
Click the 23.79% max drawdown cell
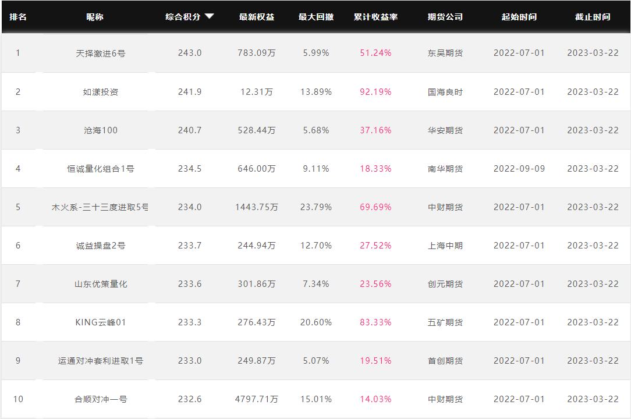[x=316, y=207]
